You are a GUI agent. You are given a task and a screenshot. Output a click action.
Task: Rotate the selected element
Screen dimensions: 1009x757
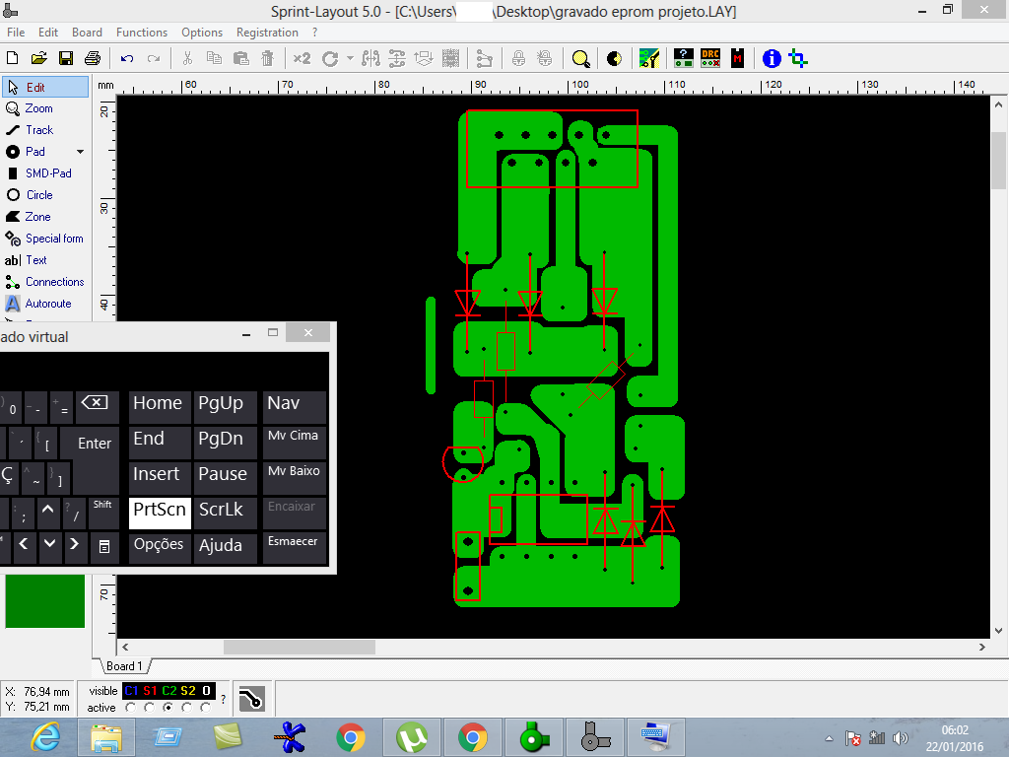pyautogui.click(x=330, y=58)
